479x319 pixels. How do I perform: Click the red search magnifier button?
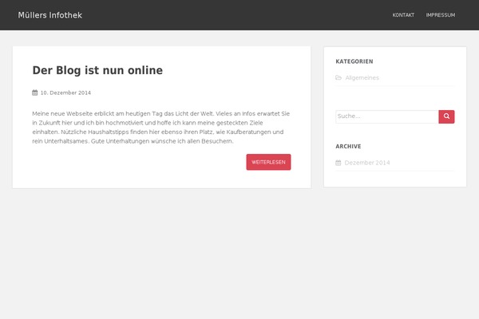click(446, 116)
